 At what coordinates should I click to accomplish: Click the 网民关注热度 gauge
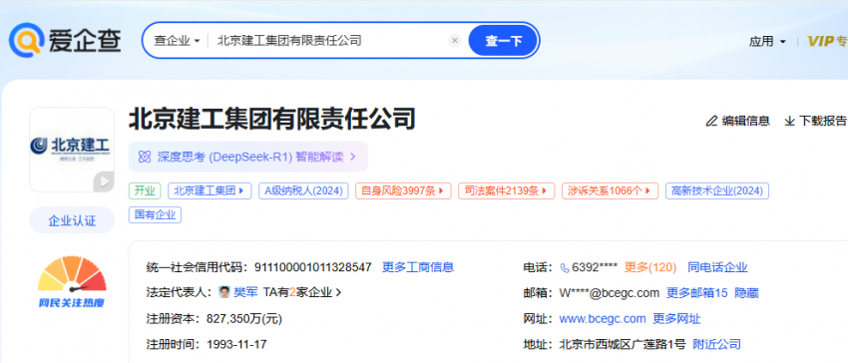coord(72,282)
